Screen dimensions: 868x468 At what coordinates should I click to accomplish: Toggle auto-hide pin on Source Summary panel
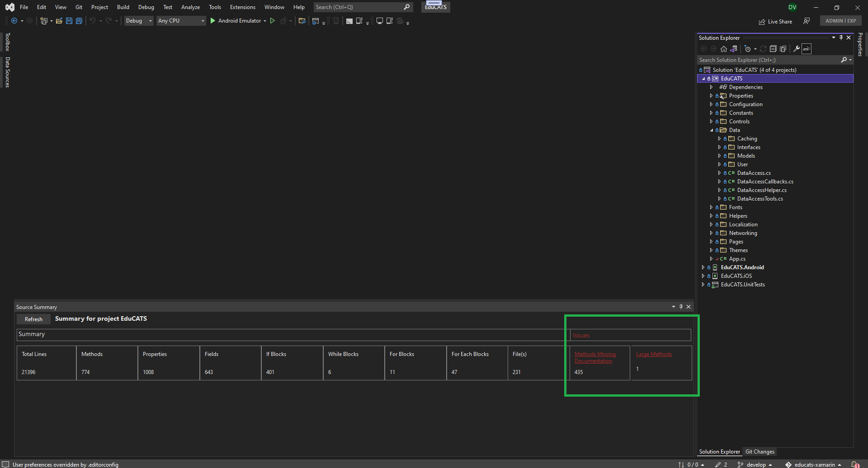tap(681, 307)
